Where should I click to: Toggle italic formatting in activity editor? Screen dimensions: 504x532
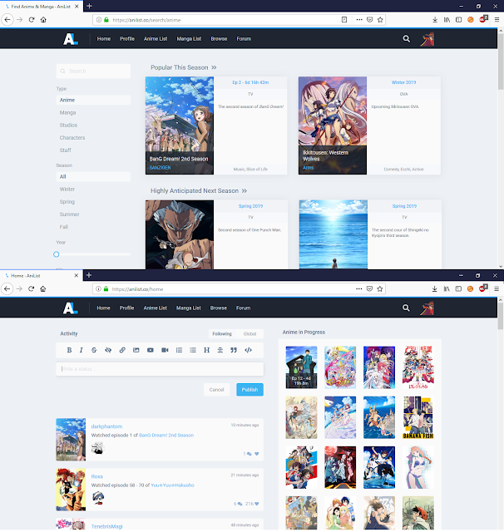click(x=82, y=350)
